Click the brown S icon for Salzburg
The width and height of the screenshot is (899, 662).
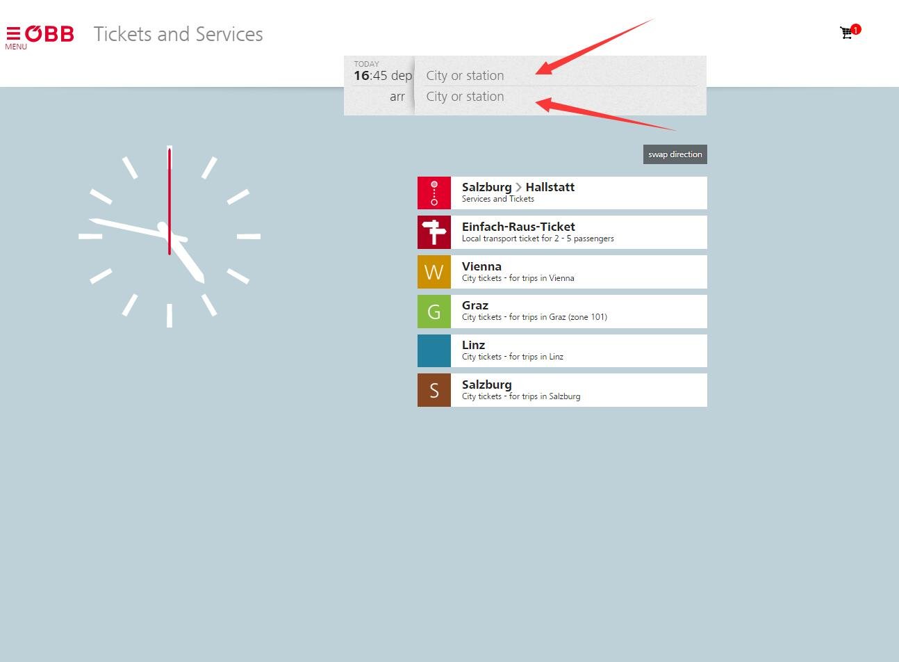tap(434, 390)
